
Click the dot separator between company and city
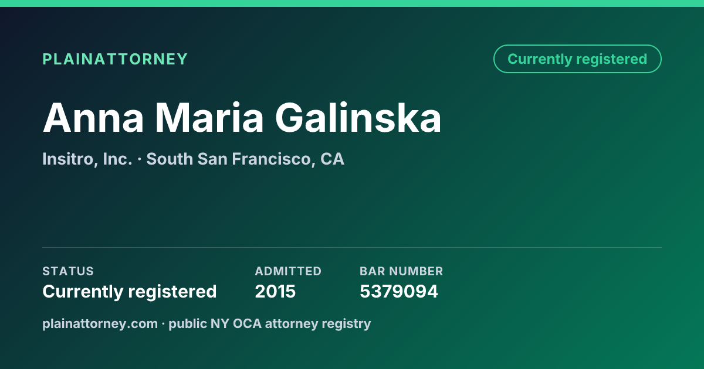pos(139,159)
